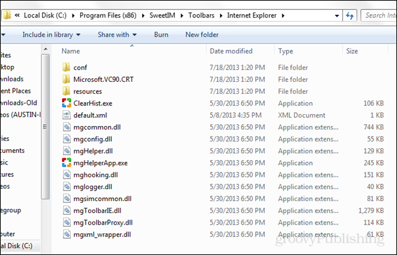Image resolution: width=397 pixels, height=255 pixels.
Task: Click the mgxml_wrapper.dll file name
Action: coord(102,235)
